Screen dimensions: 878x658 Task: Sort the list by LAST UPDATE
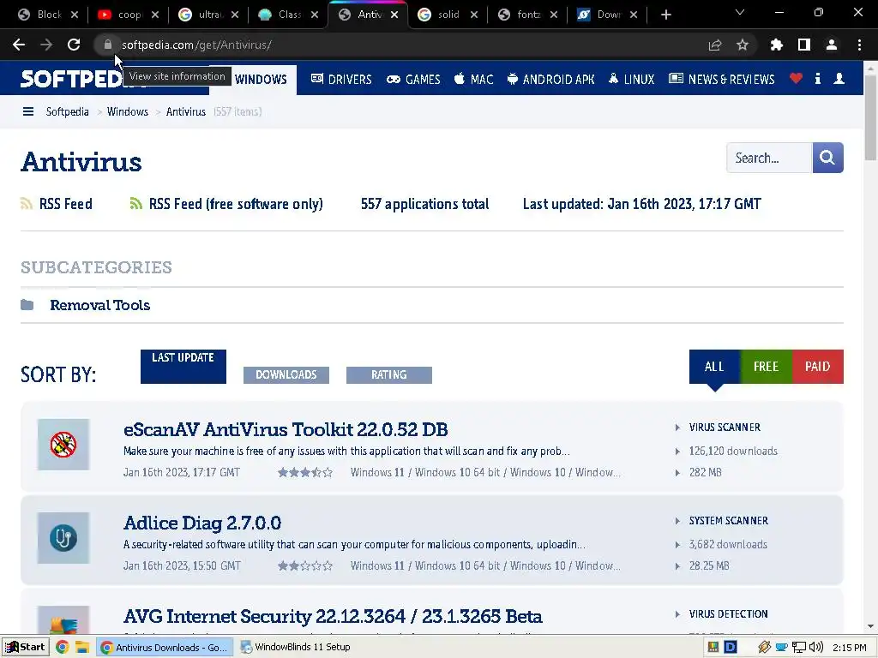[183, 367]
